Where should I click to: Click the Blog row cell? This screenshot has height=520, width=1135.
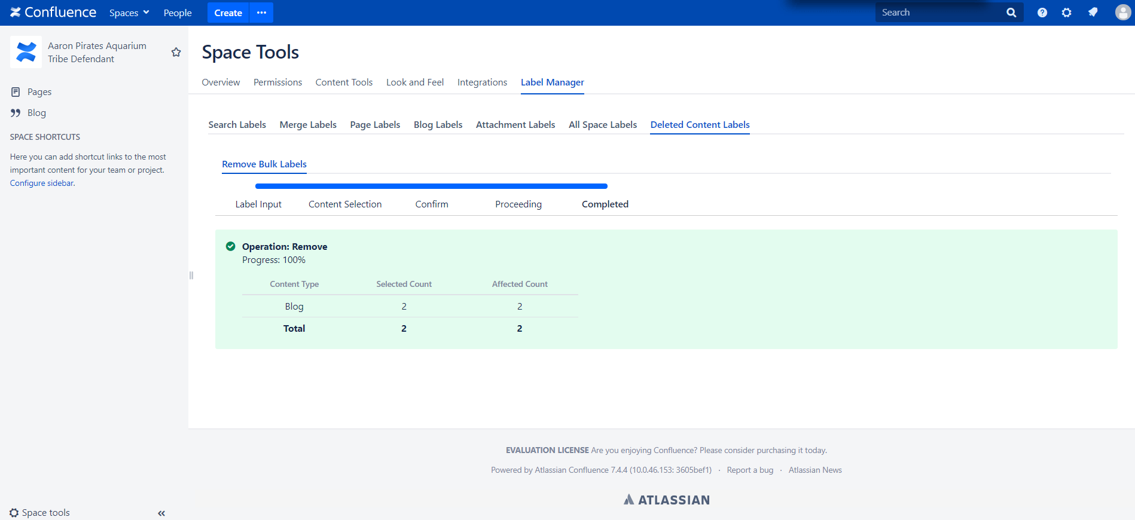294,307
